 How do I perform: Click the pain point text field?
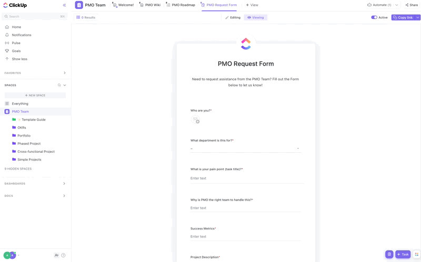(x=247, y=179)
